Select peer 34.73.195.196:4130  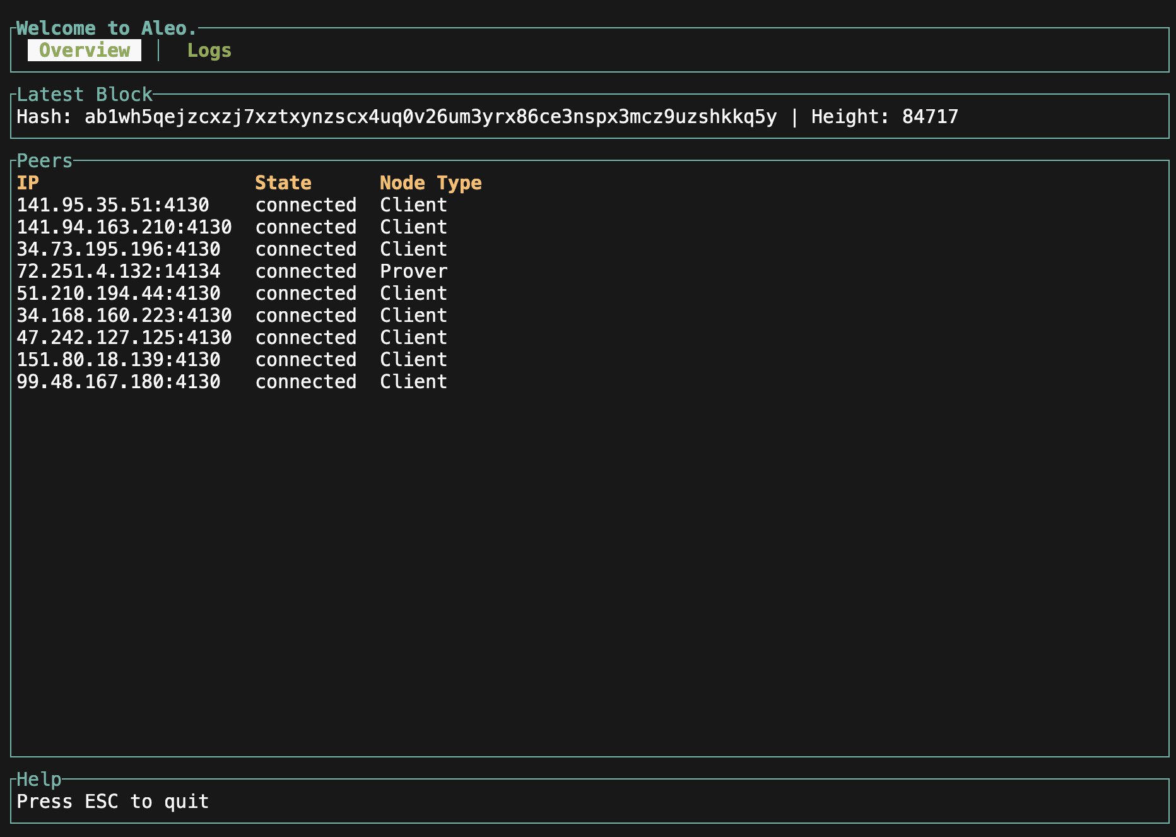click(119, 249)
